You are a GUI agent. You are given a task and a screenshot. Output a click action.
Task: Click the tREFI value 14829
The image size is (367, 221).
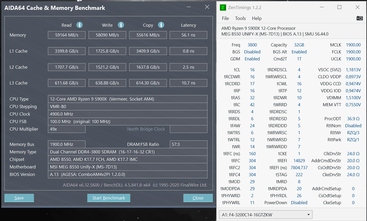tap(299, 161)
